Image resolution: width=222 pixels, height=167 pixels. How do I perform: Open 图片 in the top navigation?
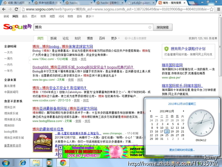(34, 16)
